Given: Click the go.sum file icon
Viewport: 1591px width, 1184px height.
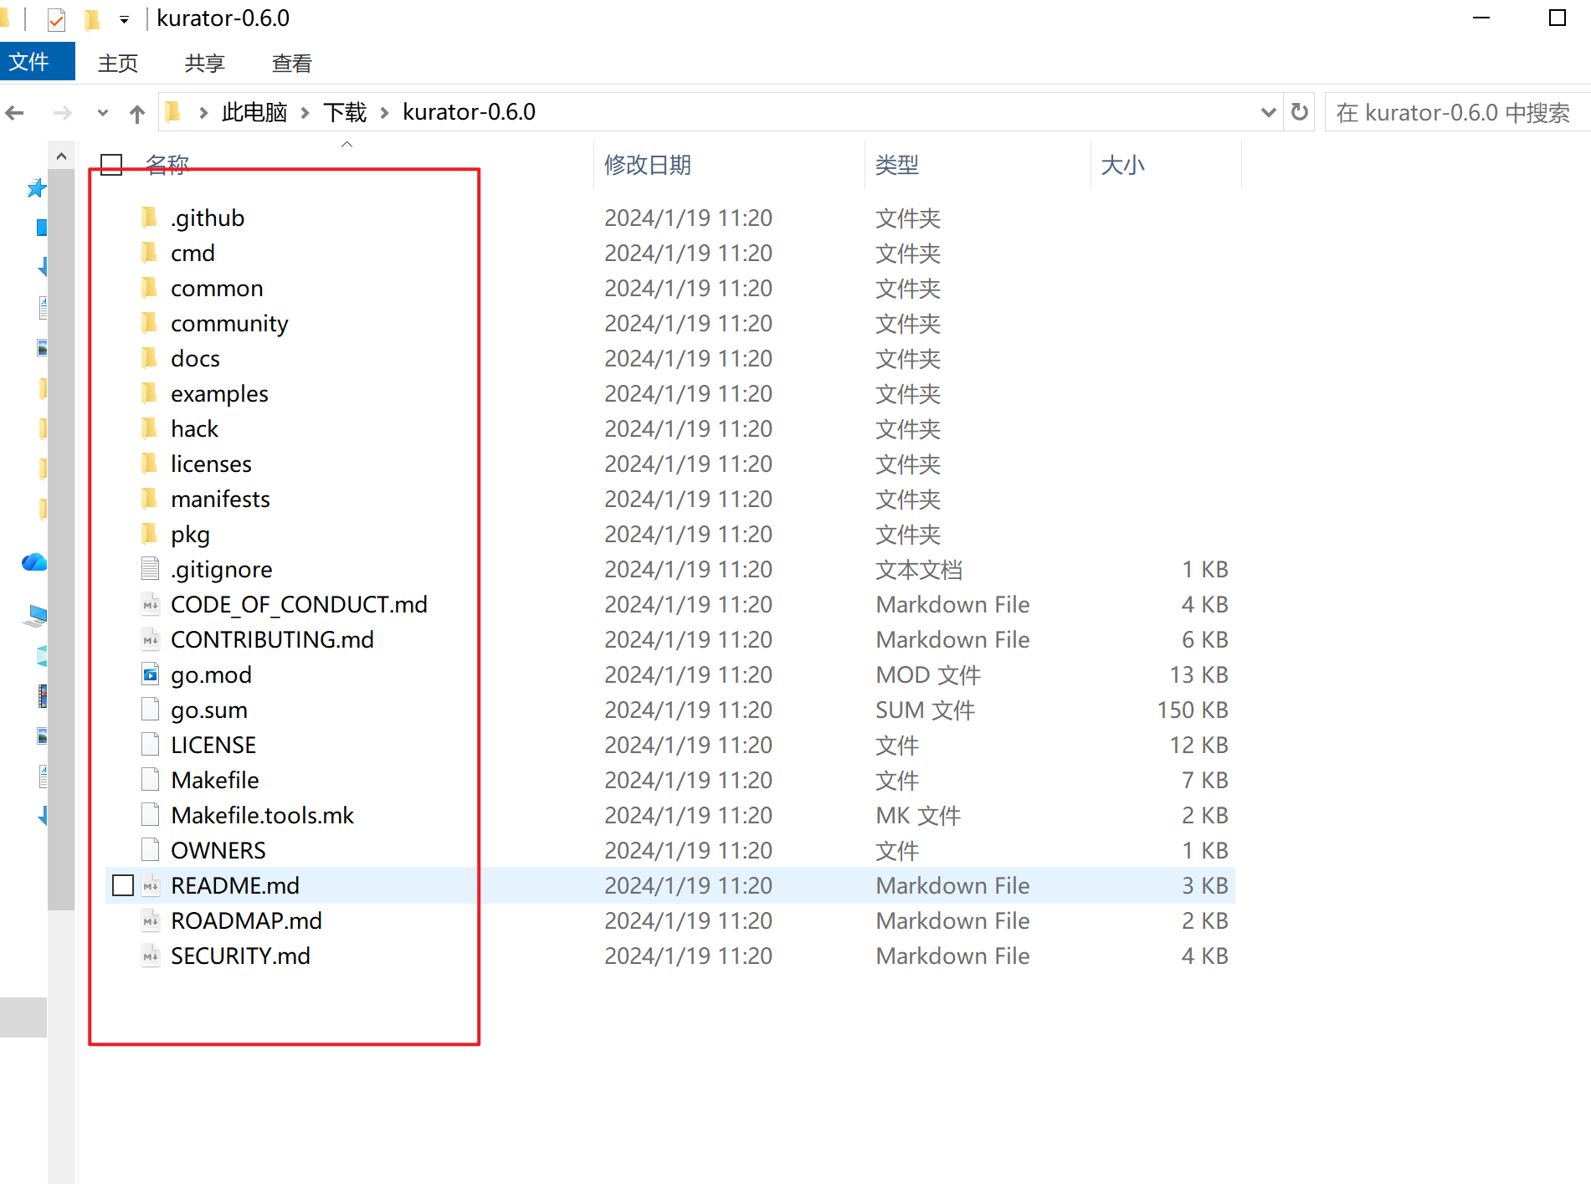Looking at the screenshot, I should [x=151, y=710].
